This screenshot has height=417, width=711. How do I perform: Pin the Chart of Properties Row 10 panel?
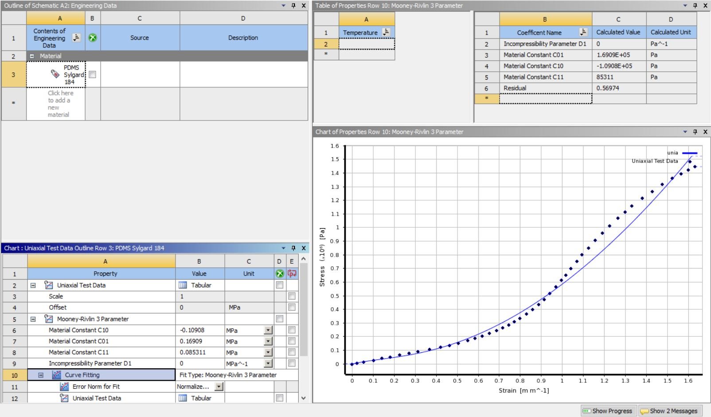pyautogui.click(x=695, y=132)
